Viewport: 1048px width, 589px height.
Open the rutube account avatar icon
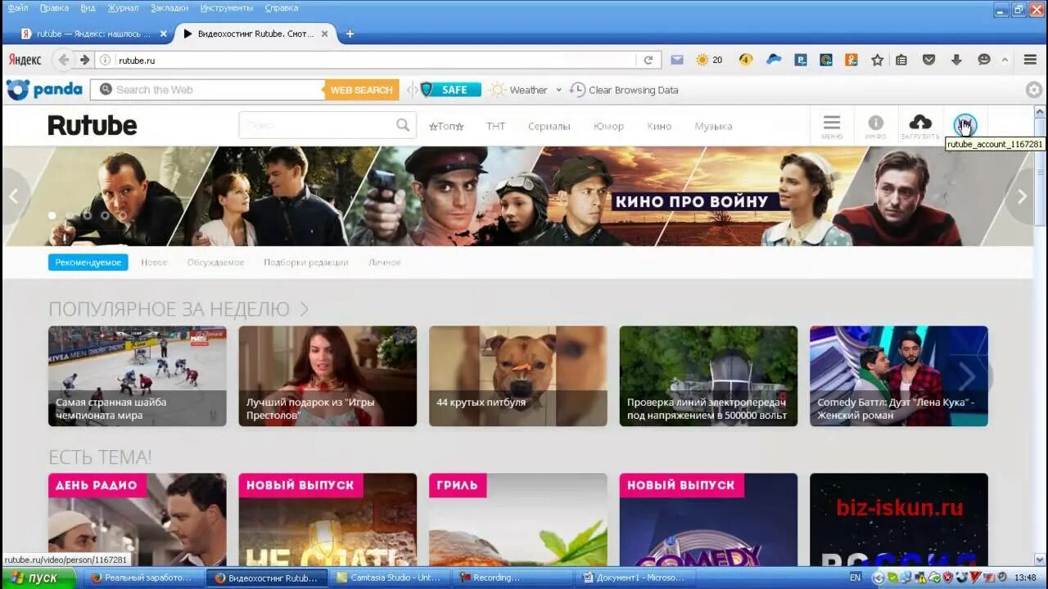pos(965,125)
